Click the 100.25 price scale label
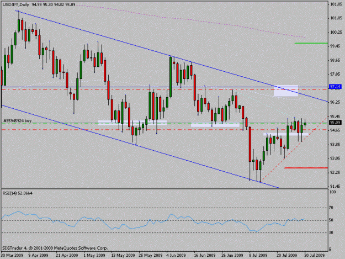The height and width of the screenshot is (259, 345). (336, 32)
